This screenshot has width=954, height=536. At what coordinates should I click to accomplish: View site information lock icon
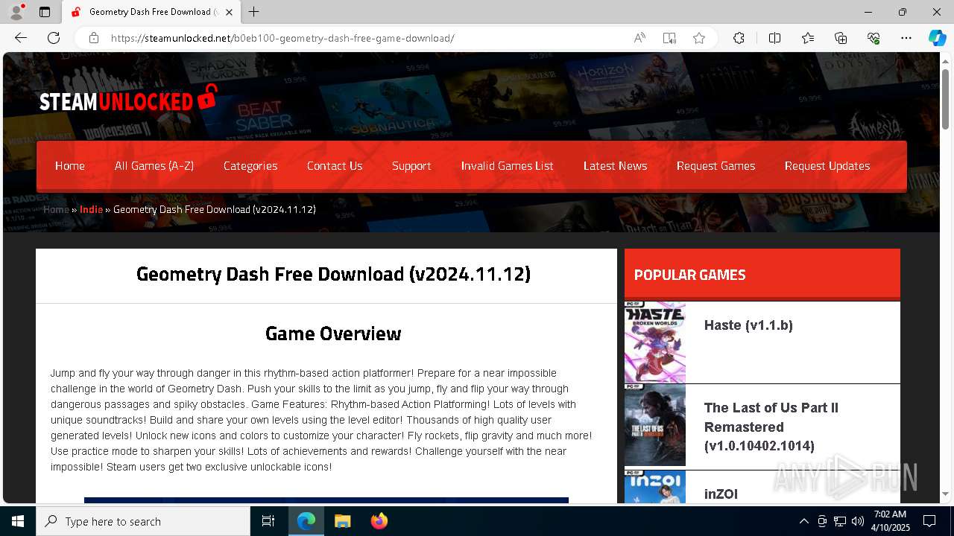[x=94, y=38]
